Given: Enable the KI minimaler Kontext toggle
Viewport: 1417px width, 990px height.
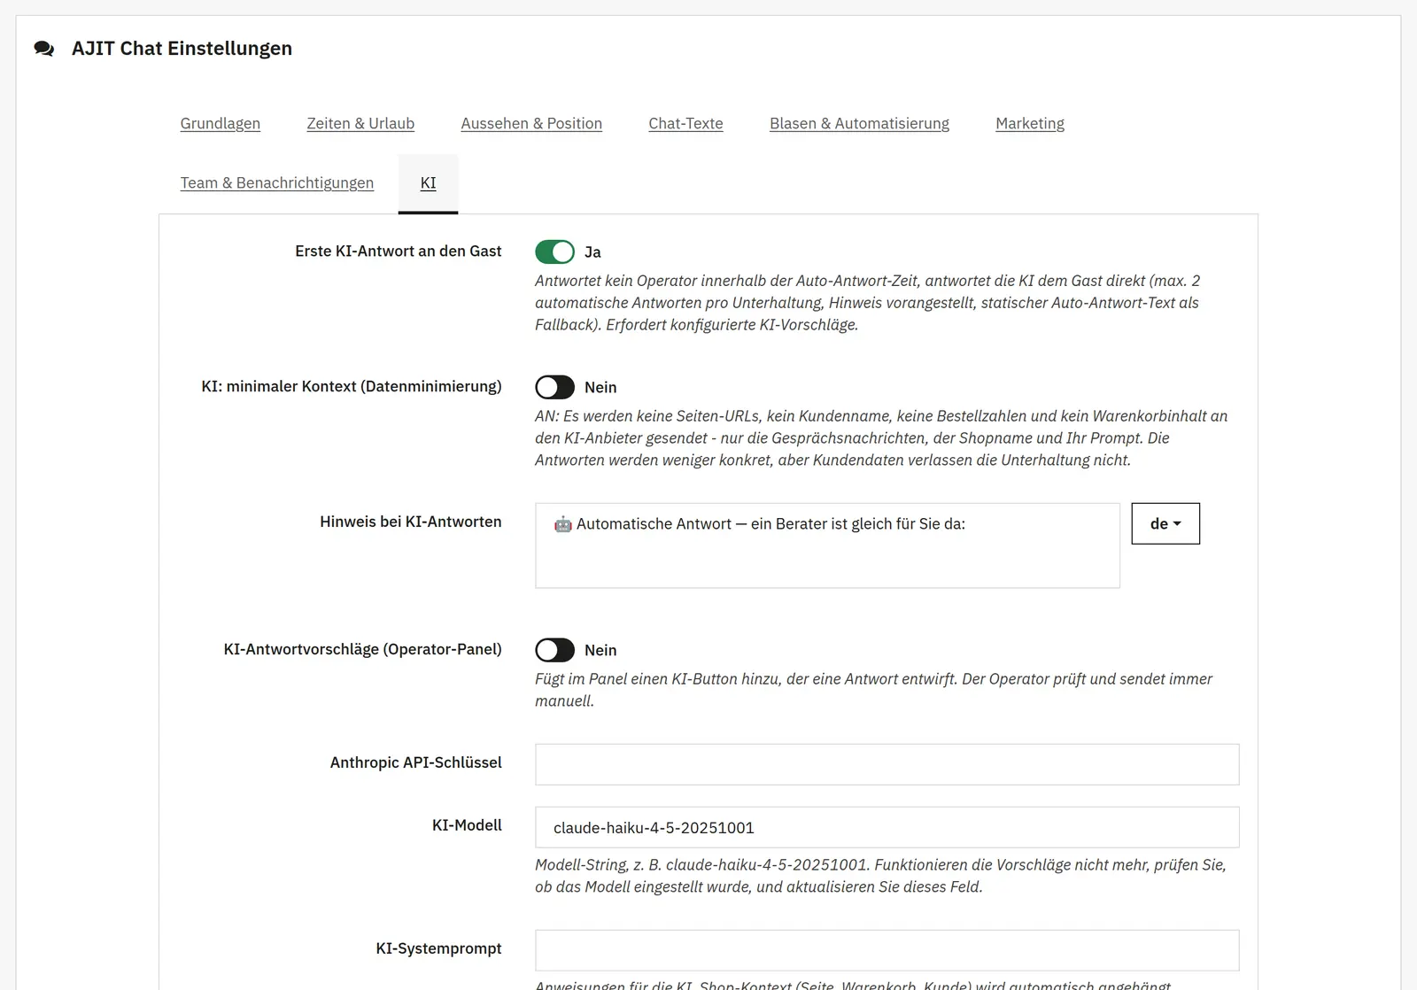Looking at the screenshot, I should pyautogui.click(x=554, y=387).
